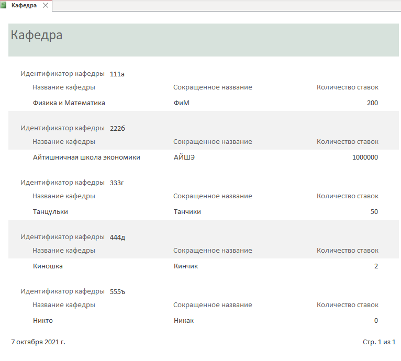401x361 pixels.
Task: Click the department name Танцульки
Action: click(x=50, y=212)
